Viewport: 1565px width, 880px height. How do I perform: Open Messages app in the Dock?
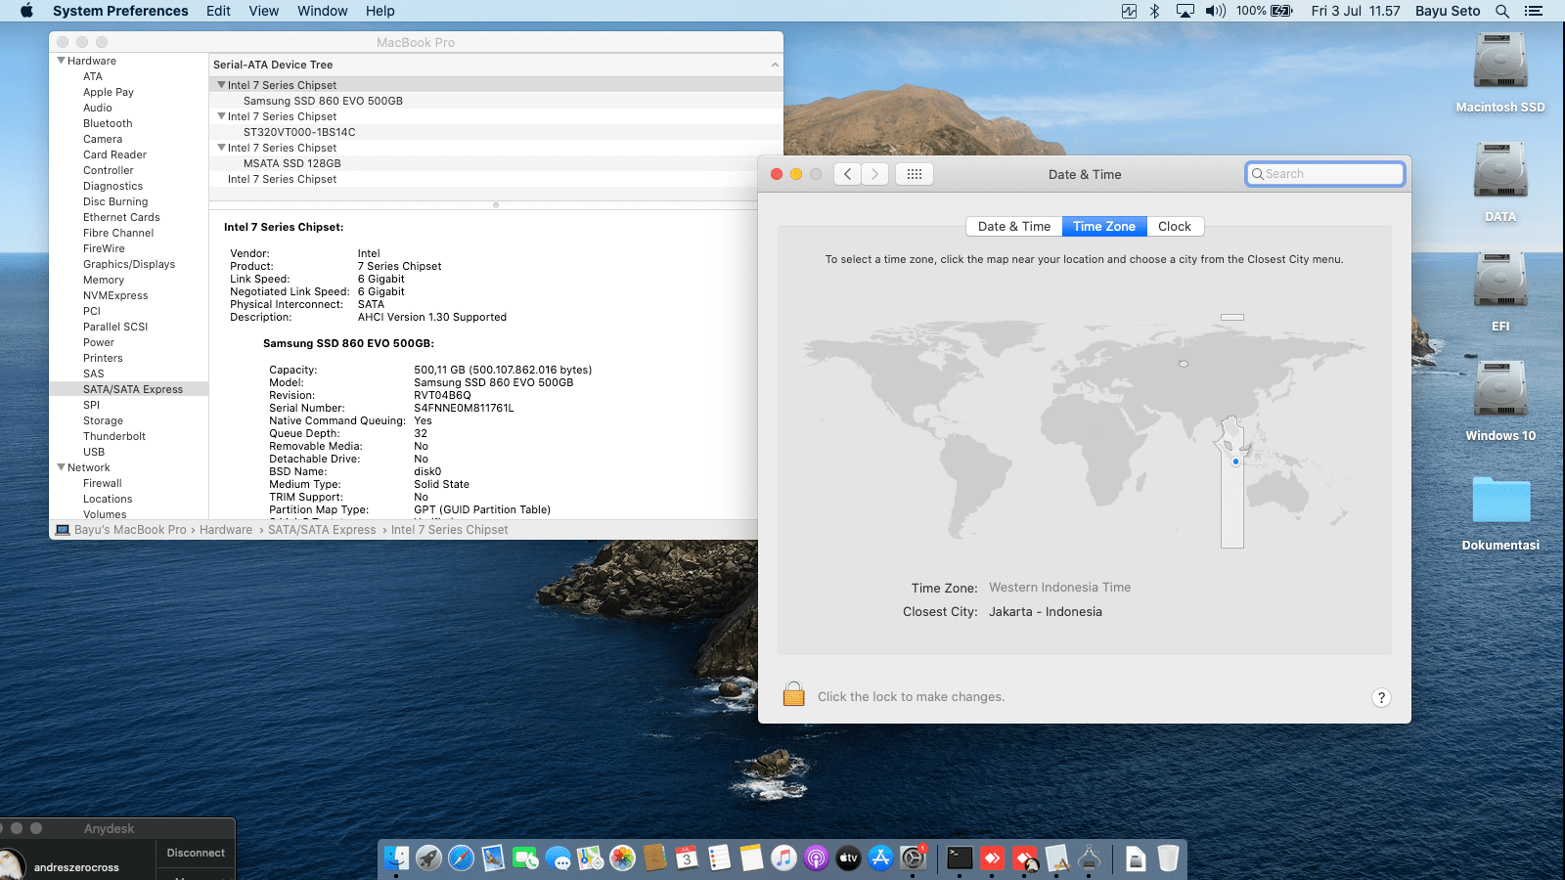tap(558, 858)
